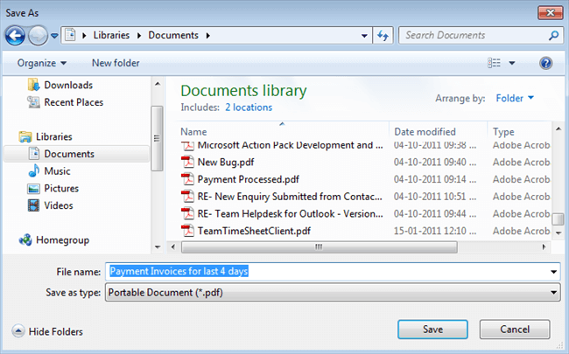Click the 2 locations link
569x354 pixels.
click(249, 108)
